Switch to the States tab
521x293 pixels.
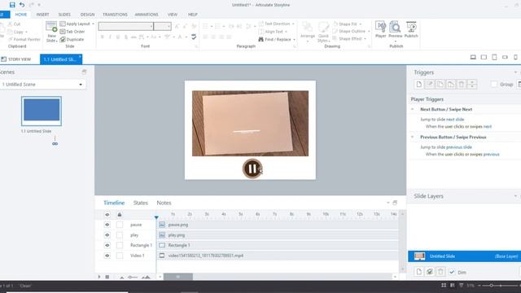(x=141, y=203)
